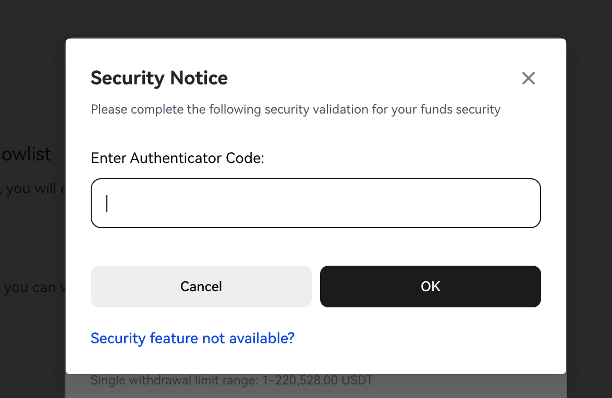Click the dimmed 'you will' text at left
612x398 pixels.
click(x=32, y=188)
